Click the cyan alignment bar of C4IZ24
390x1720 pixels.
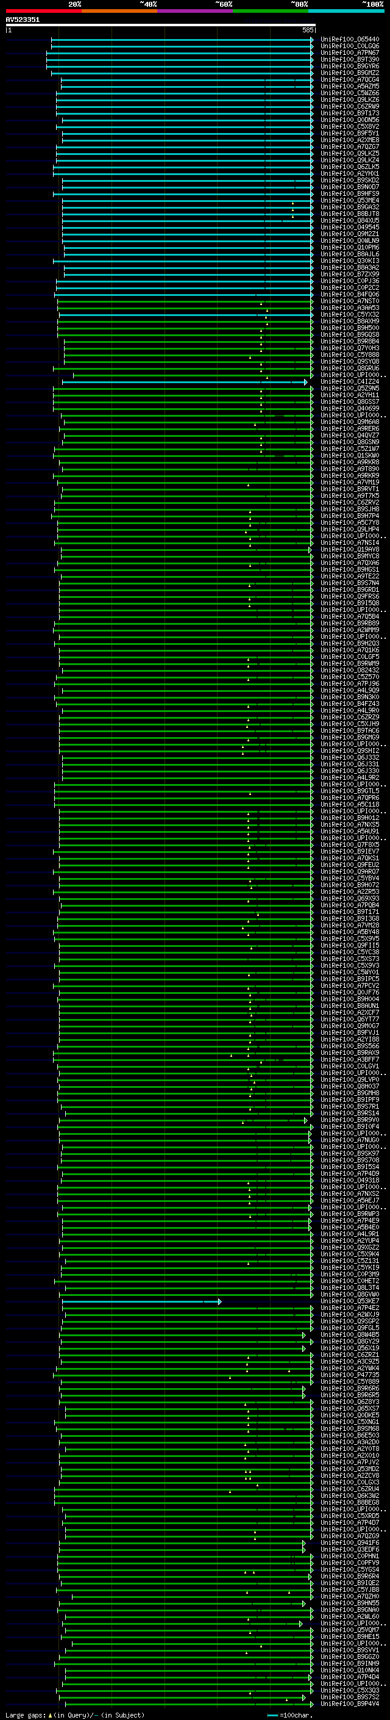tap(184, 382)
